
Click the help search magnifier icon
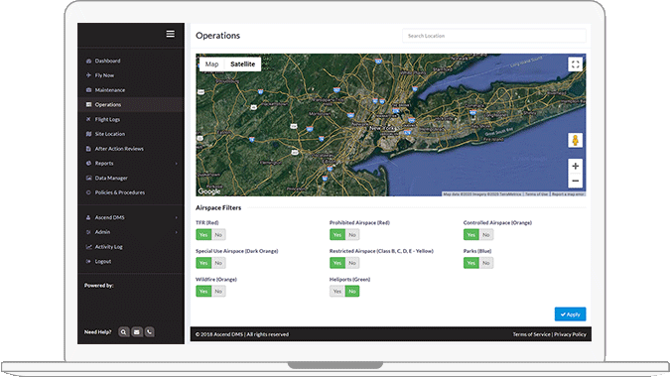123,331
